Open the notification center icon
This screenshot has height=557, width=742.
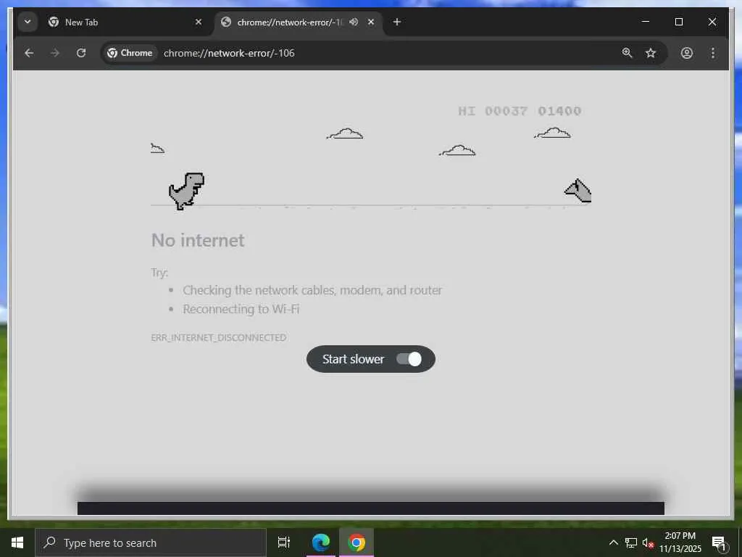pyautogui.click(x=719, y=542)
